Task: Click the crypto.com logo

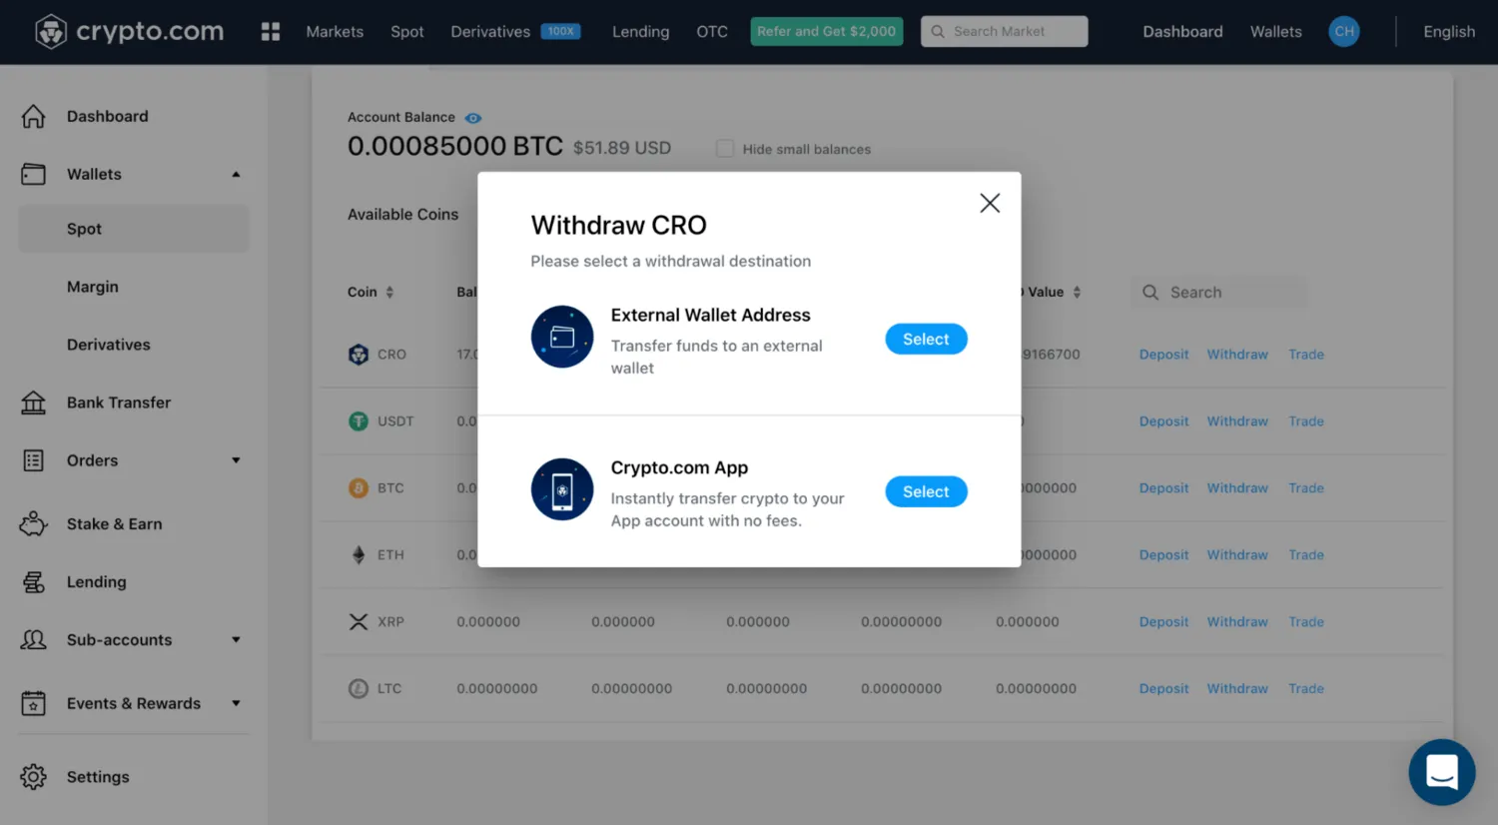Action: [x=130, y=32]
